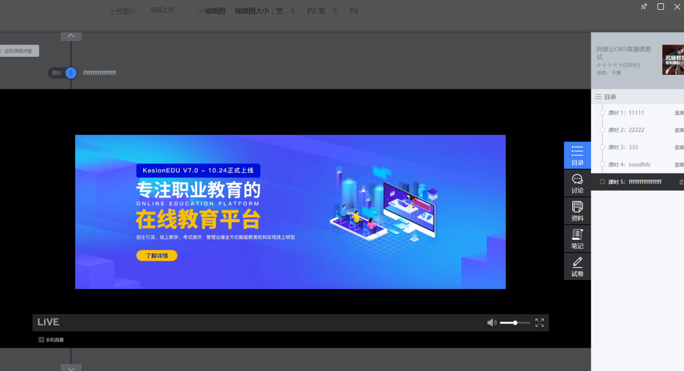Expand the downward chevron below the player
The image size is (684, 371).
pos(71,368)
